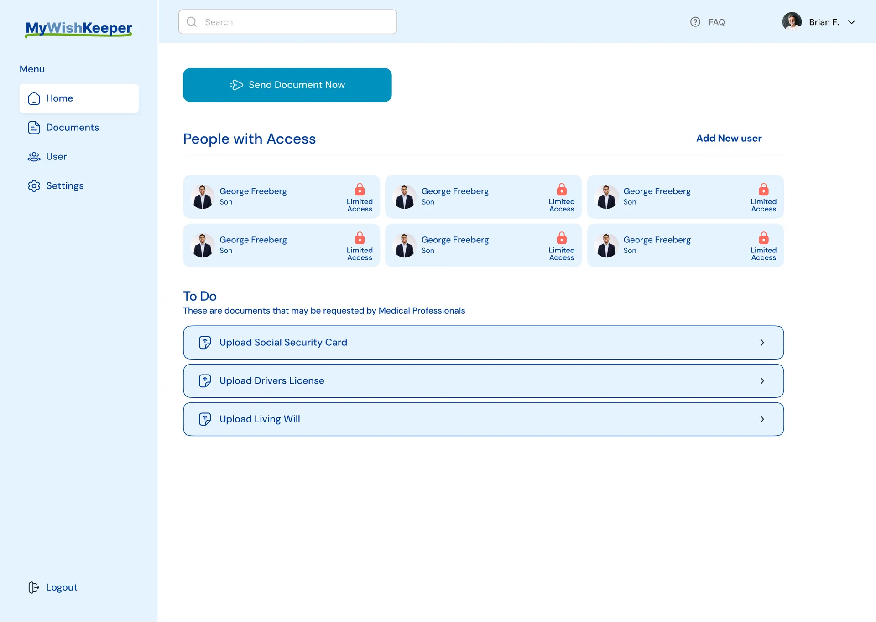Expand the Upload Drivers License chevron
Viewport: 876px width, 622px height.
tap(762, 381)
